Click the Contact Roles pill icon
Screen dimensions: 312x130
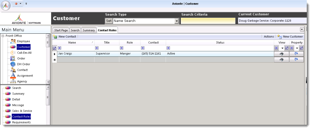coord(8,117)
